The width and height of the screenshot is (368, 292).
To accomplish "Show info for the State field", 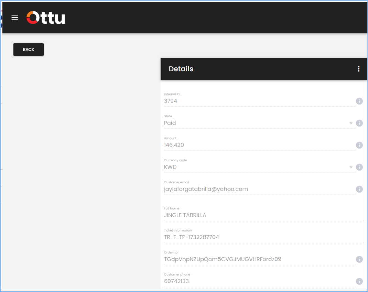I will tap(359, 123).
